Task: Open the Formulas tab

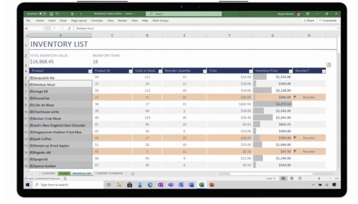Action: point(97,20)
